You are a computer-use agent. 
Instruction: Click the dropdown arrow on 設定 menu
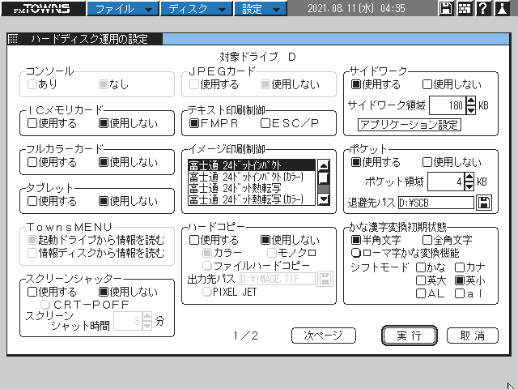coord(276,10)
